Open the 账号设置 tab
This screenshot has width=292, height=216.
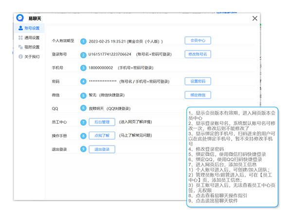[x=29, y=28]
